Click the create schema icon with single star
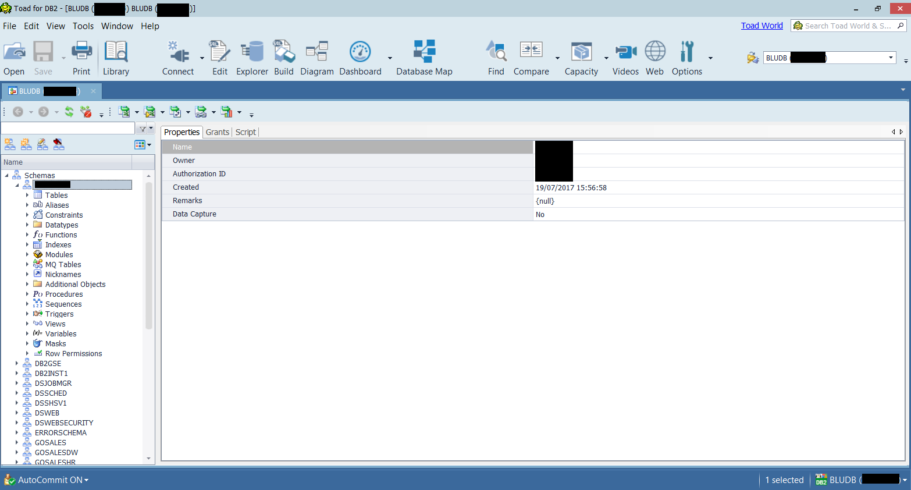 click(10, 144)
